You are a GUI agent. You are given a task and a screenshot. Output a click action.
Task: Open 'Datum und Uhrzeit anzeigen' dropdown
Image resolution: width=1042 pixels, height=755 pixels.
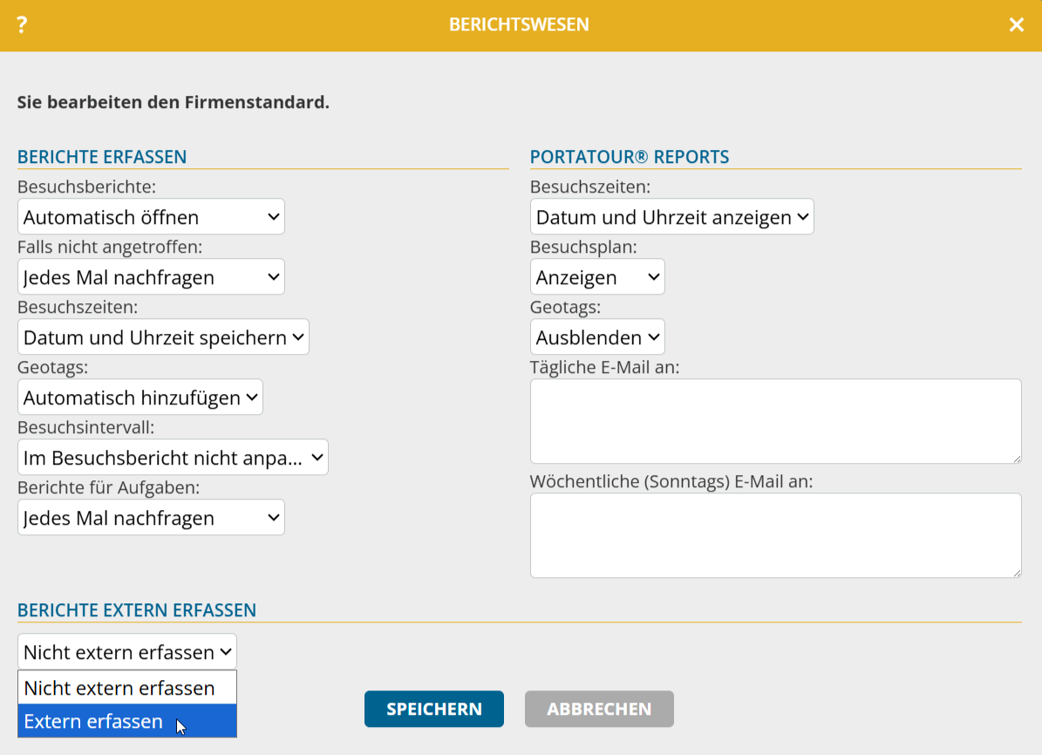671,217
